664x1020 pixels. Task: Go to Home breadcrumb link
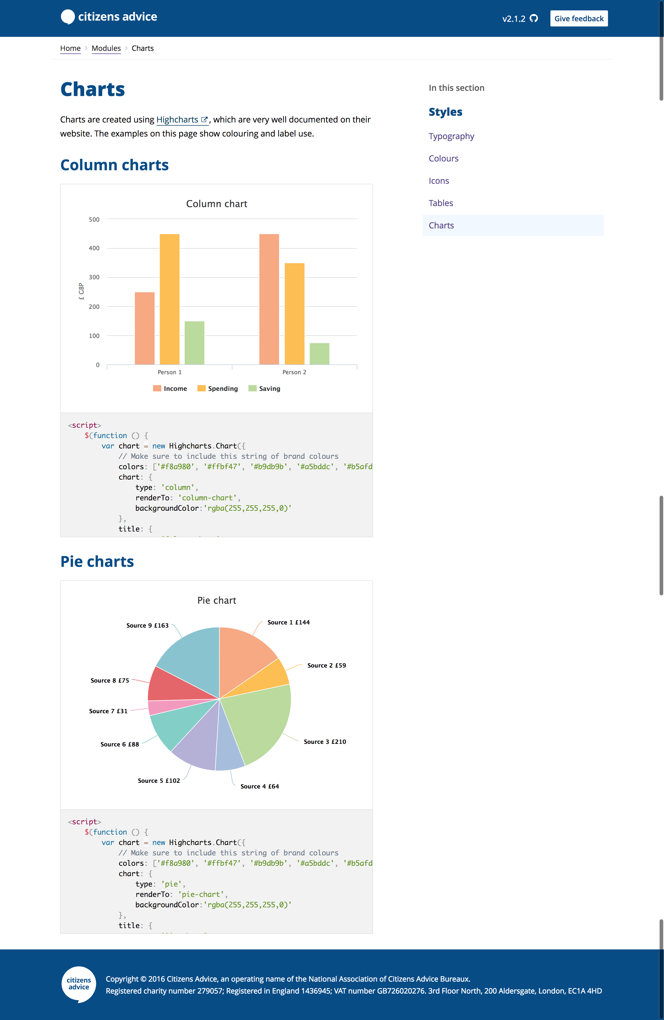pos(70,49)
